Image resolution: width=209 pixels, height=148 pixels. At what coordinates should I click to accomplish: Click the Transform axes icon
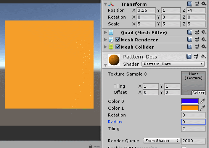111,4
